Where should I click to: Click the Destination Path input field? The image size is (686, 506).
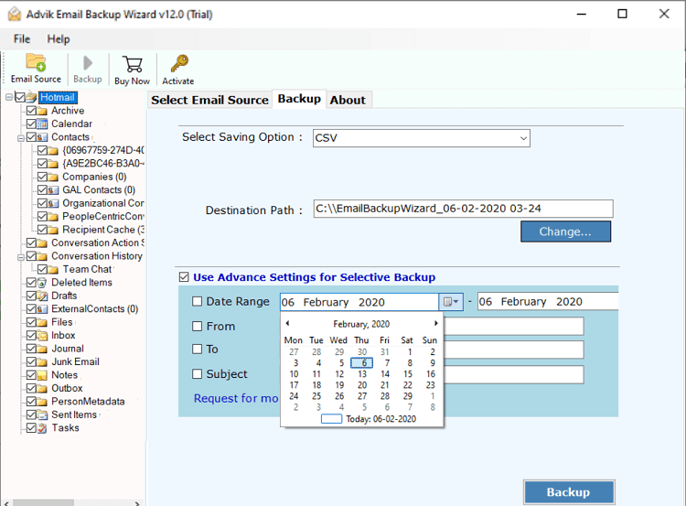(x=464, y=209)
